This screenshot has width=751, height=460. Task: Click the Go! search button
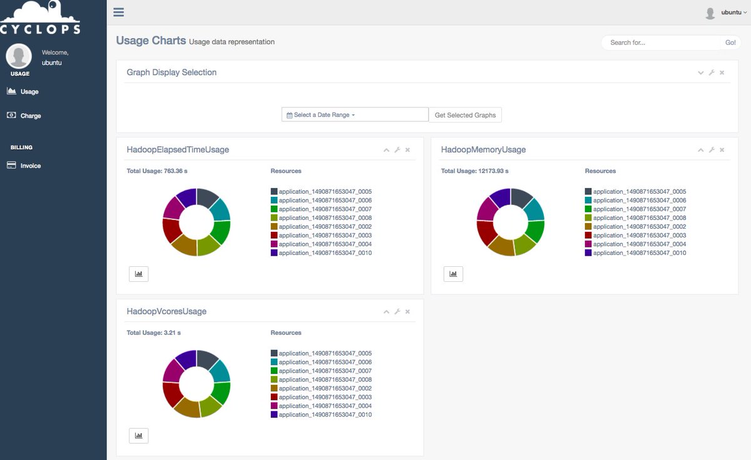click(x=730, y=42)
